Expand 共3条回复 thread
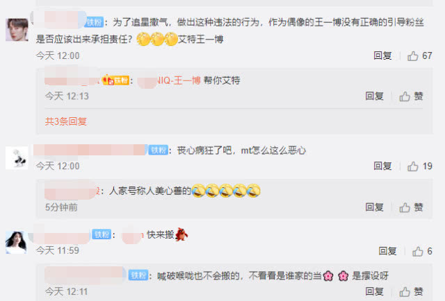 (x=66, y=121)
